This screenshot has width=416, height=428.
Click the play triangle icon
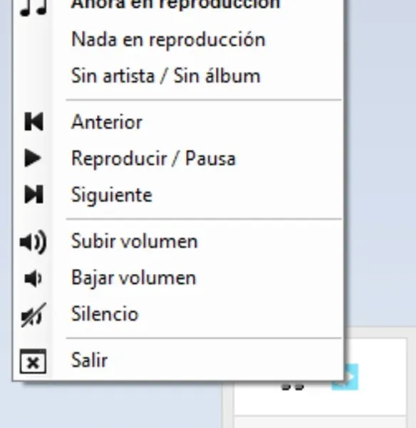[x=33, y=158]
